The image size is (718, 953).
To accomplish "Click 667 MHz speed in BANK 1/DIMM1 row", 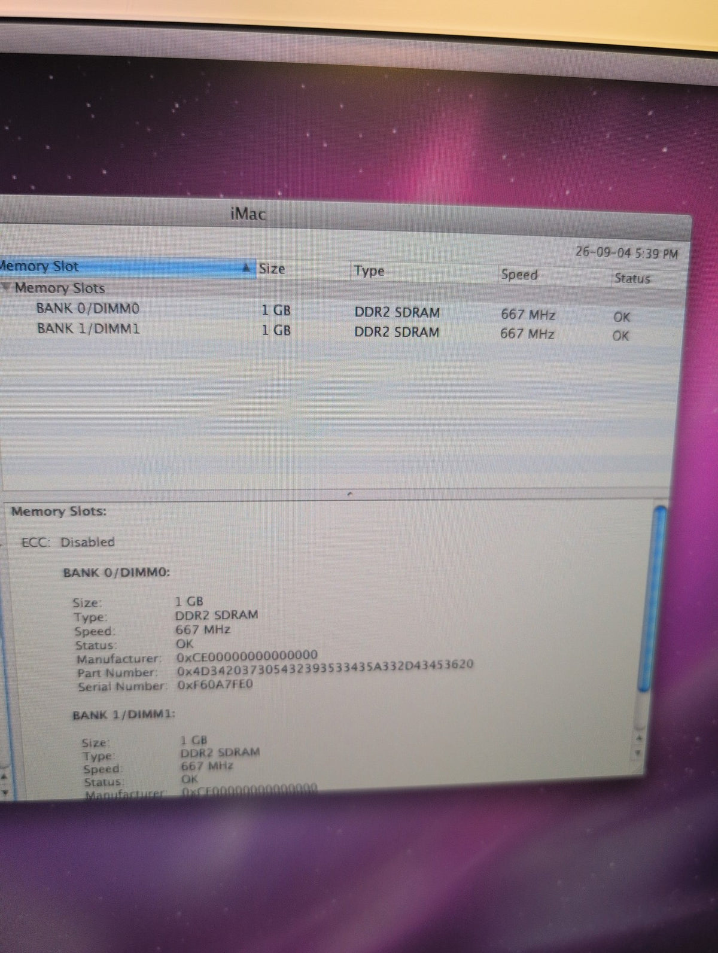I will 527,334.
